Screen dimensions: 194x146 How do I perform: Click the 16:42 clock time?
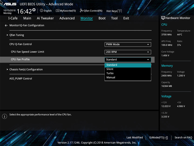(24, 11)
